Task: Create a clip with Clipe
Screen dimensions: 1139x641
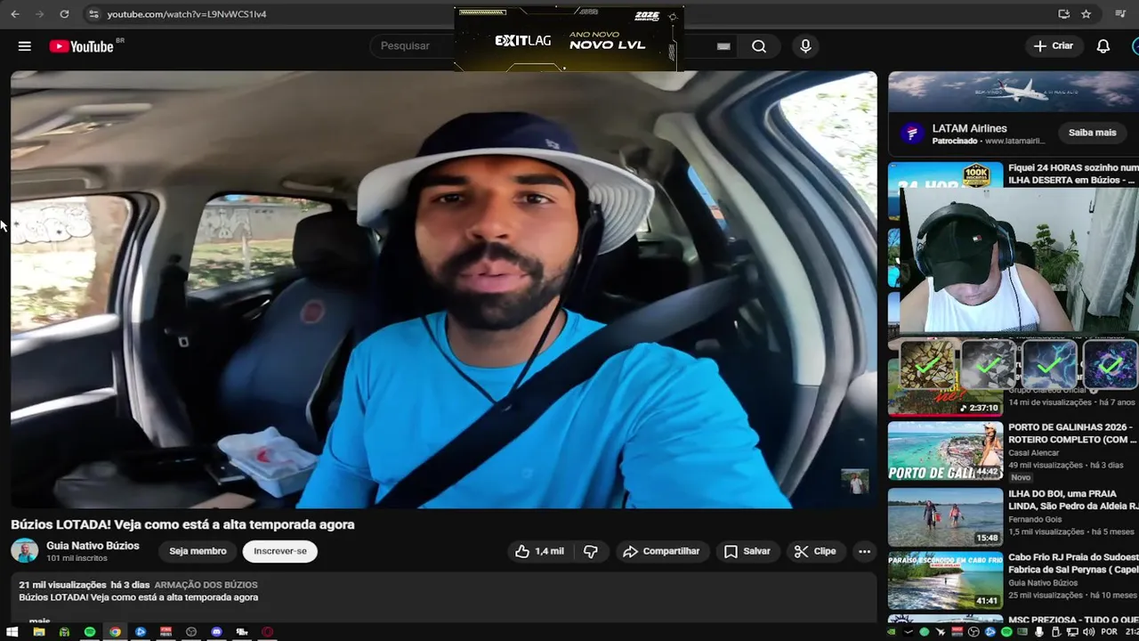Action: (x=815, y=551)
